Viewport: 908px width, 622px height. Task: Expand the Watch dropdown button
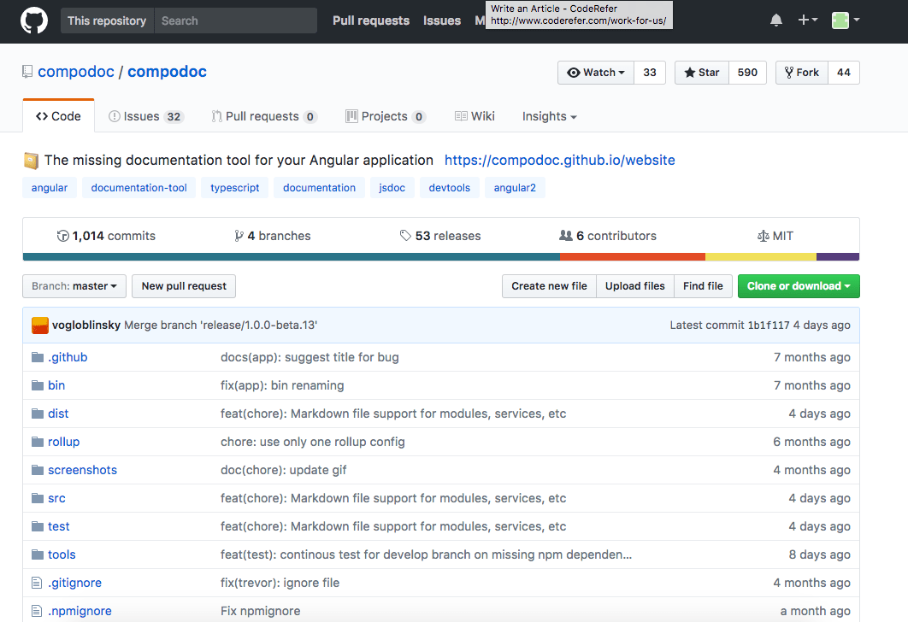[x=596, y=73]
